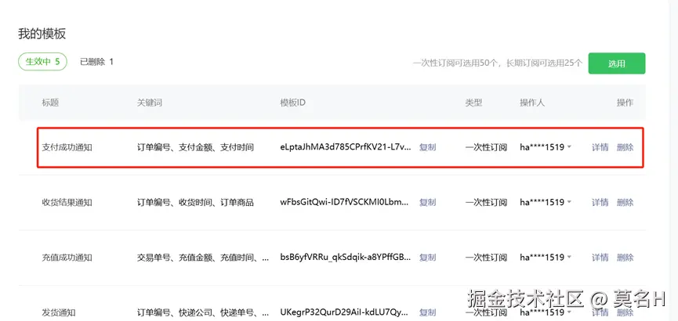Click the subscription quota hint text

coord(498,63)
